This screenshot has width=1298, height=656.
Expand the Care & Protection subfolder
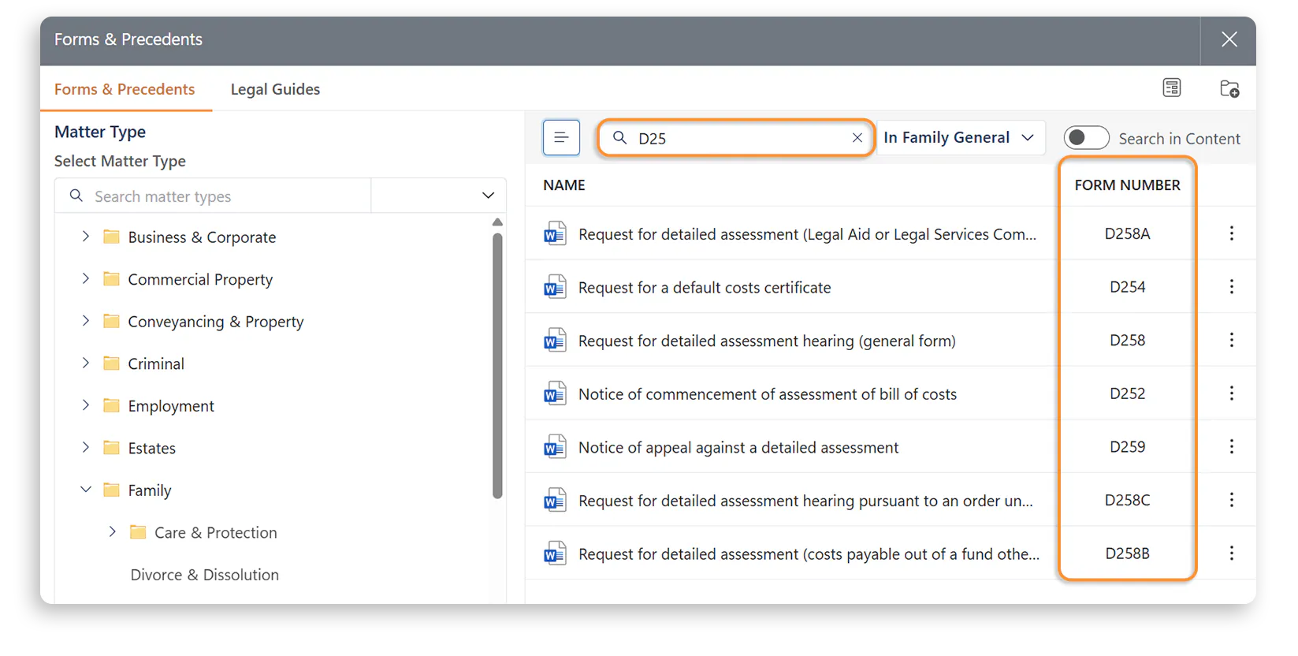pyautogui.click(x=113, y=532)
